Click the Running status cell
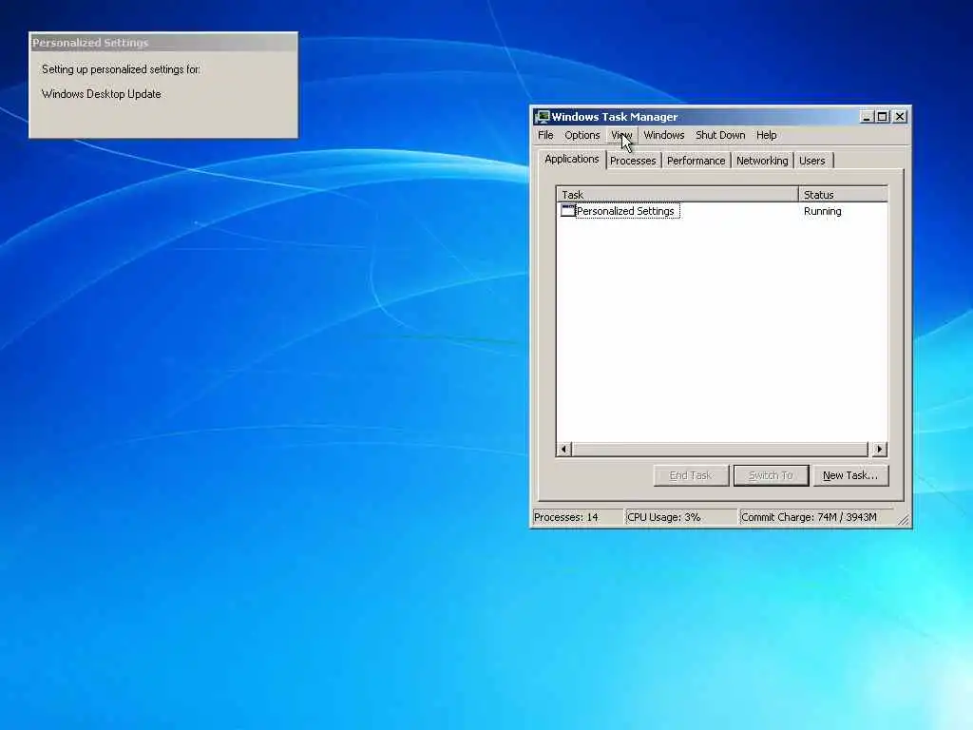 (822, 211)
